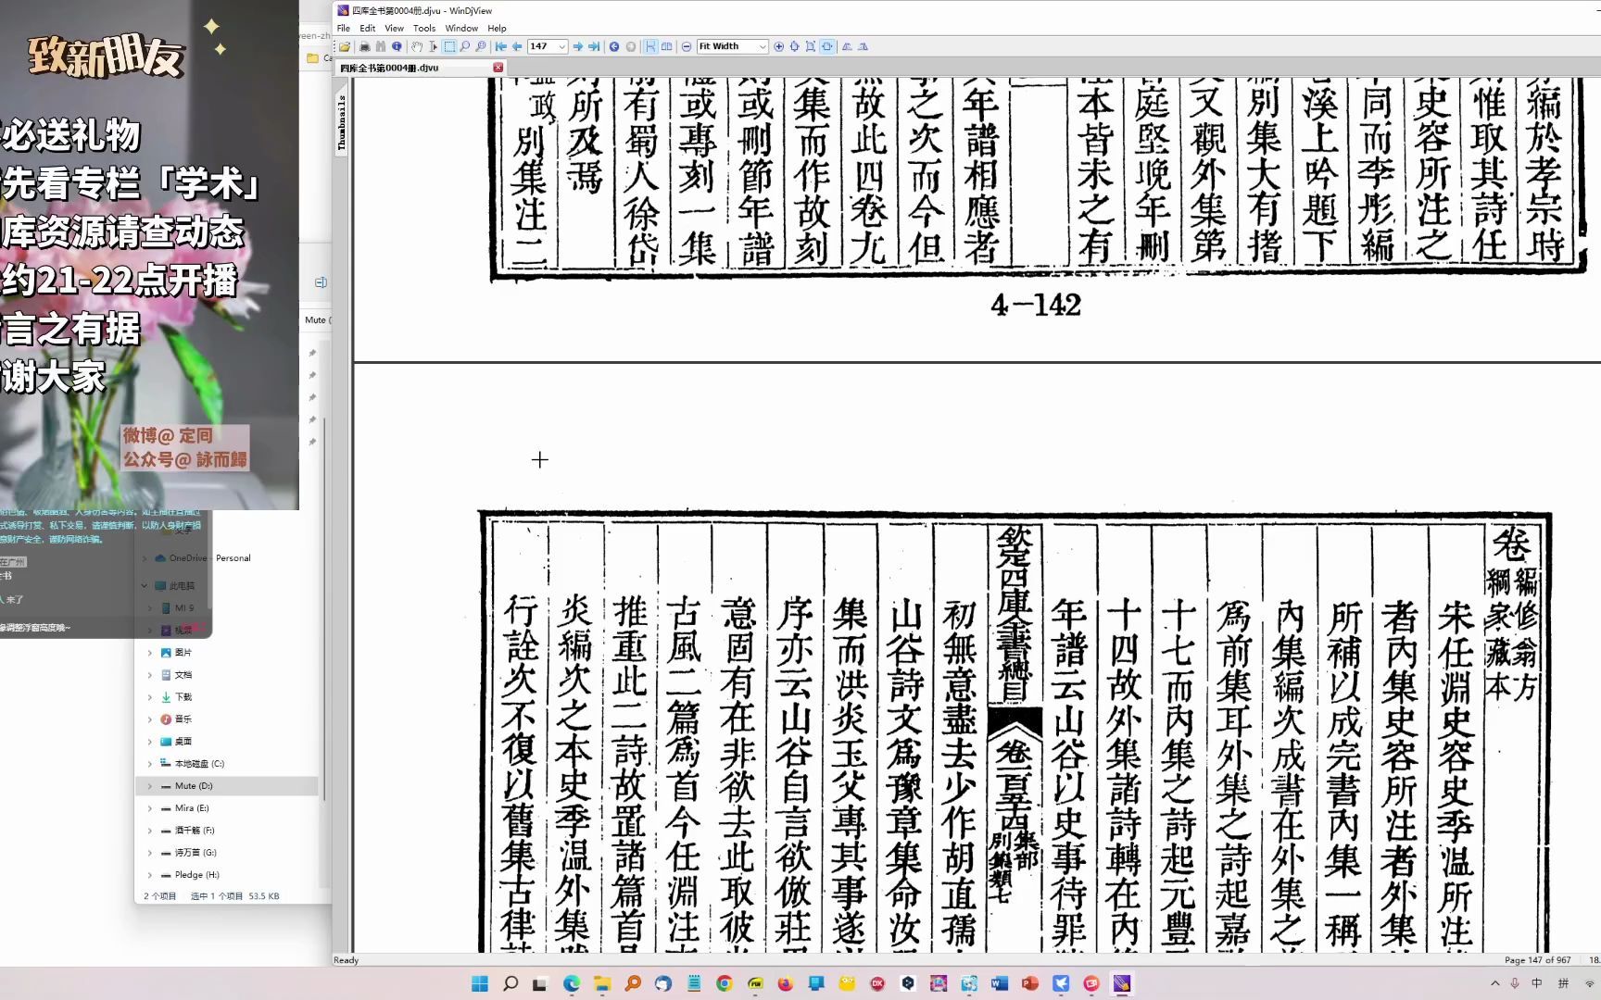Viewport: 1601px width, 1000px height.
Task: Show hidden system tray icons
Action: pyautogui.click(x=1494, y=983)
